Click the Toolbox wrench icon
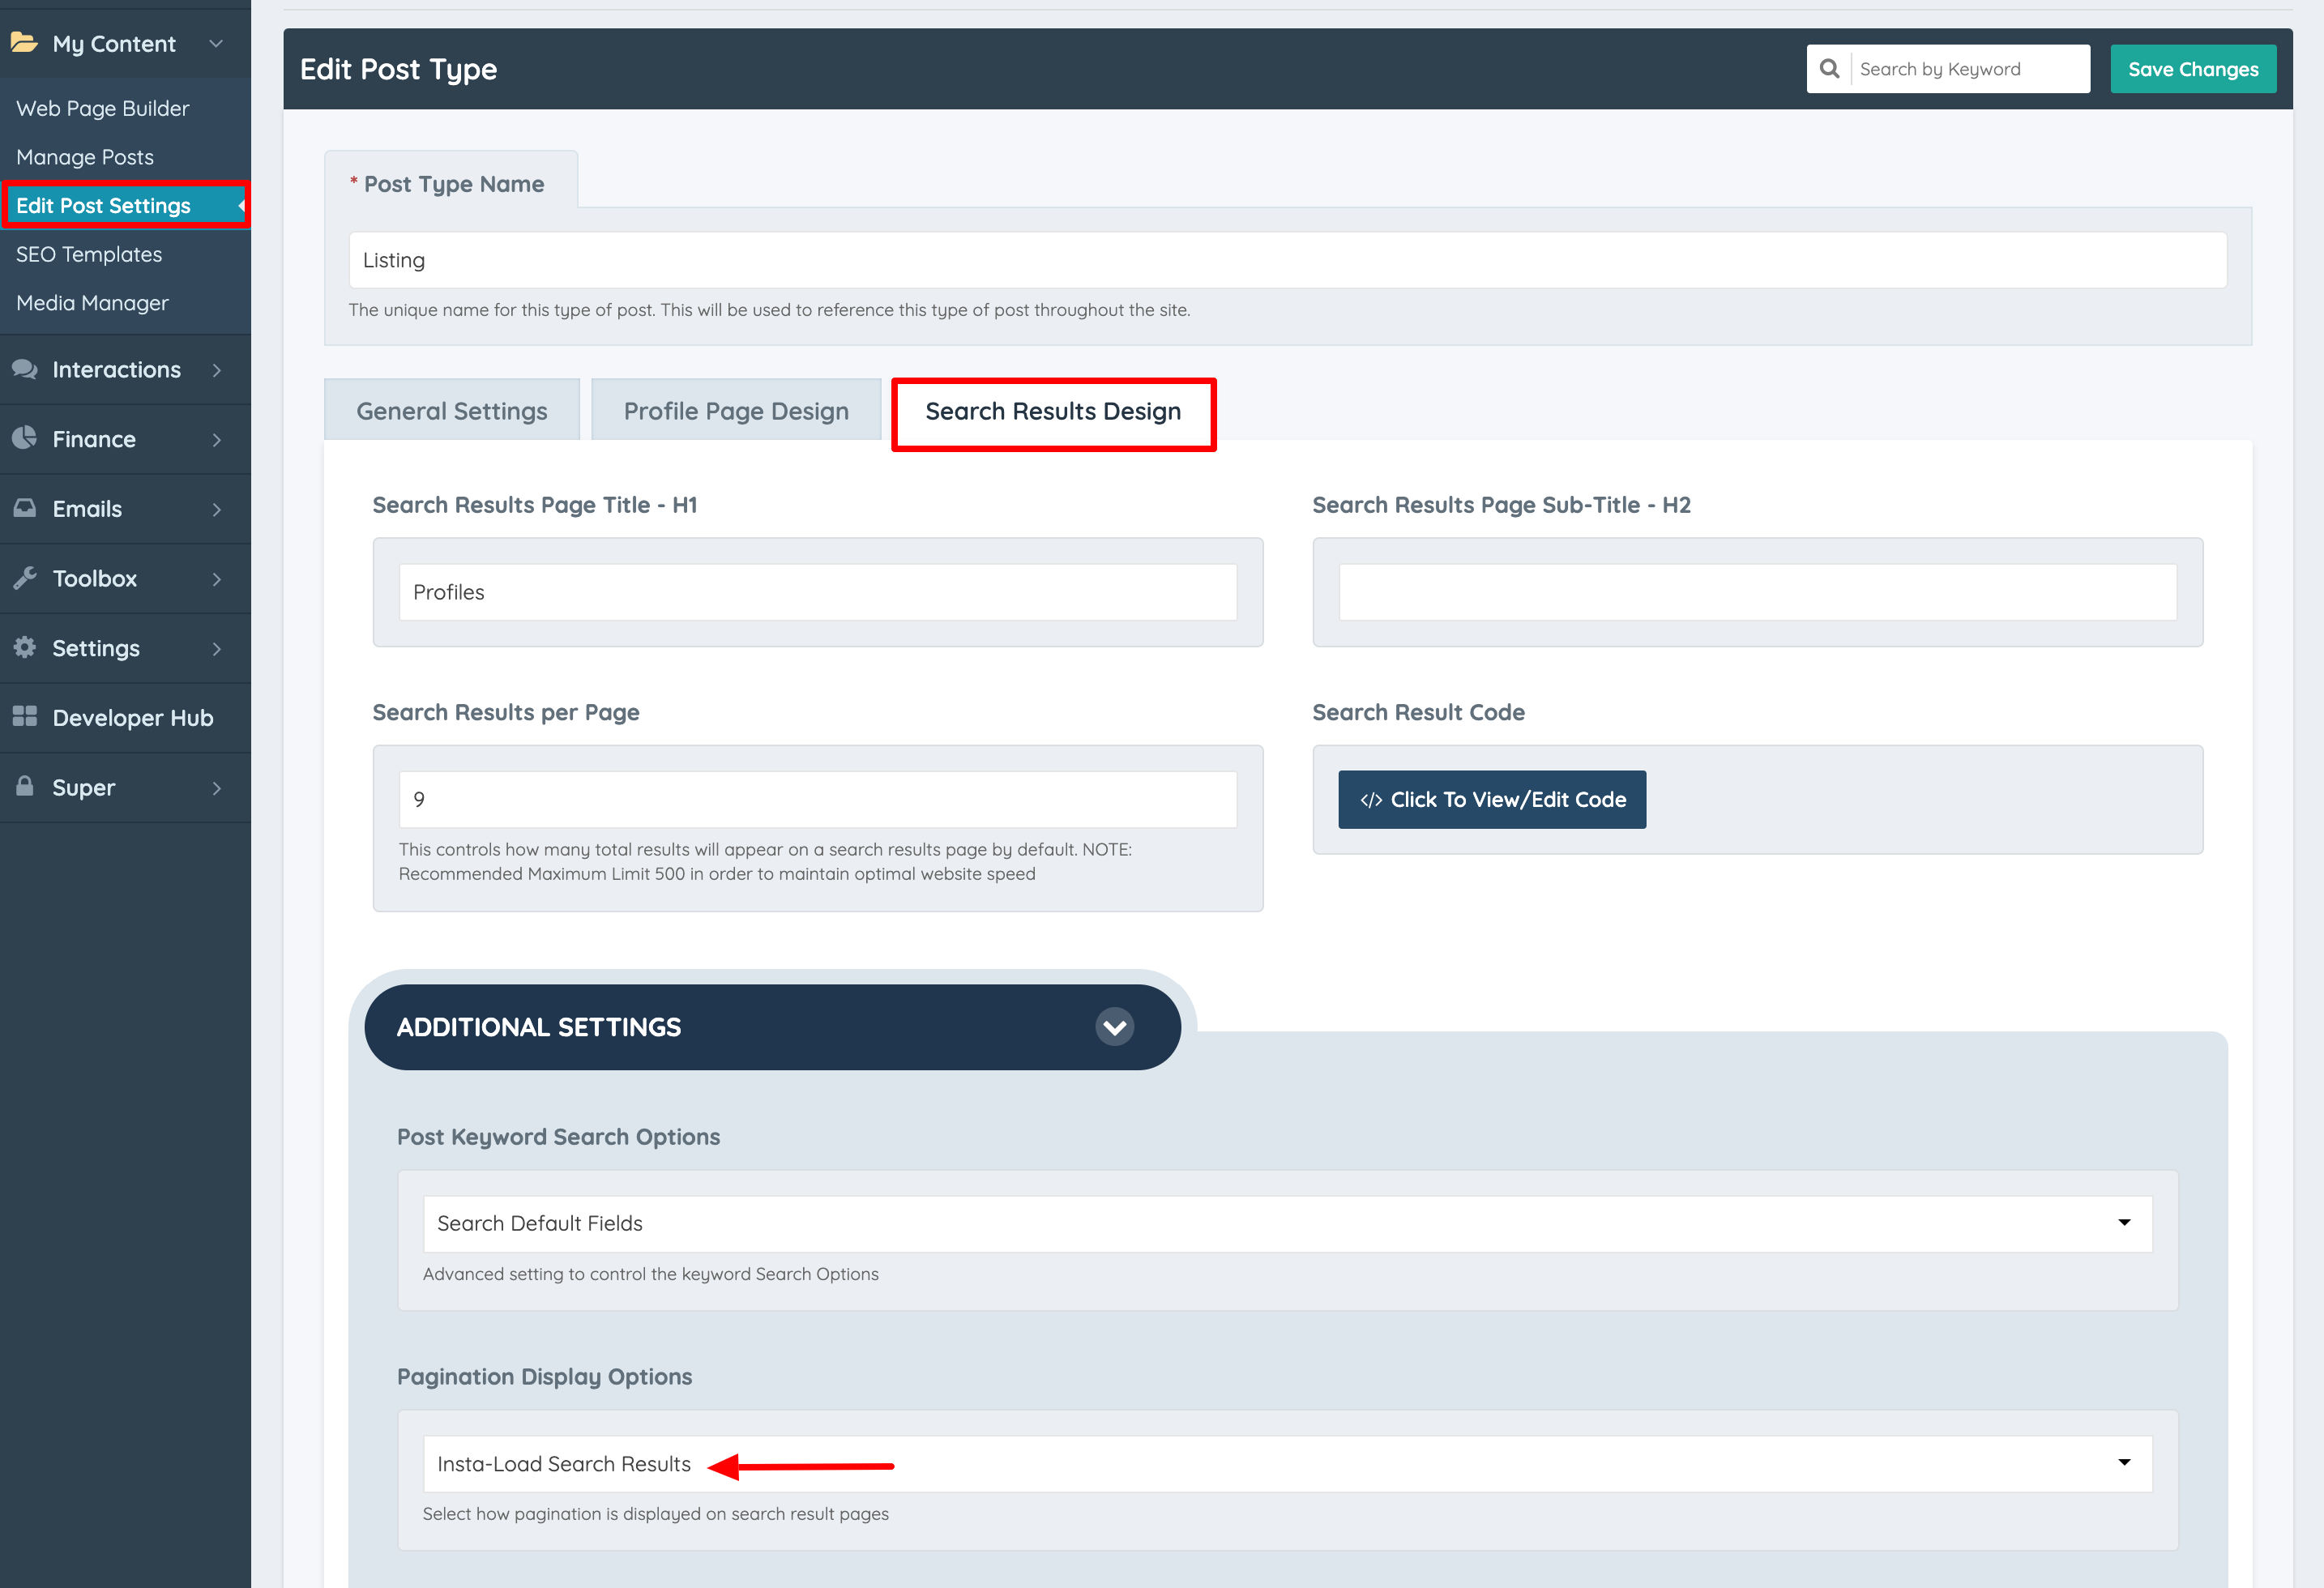This screenshot has height=1588, width=2324. pos(24,578)
